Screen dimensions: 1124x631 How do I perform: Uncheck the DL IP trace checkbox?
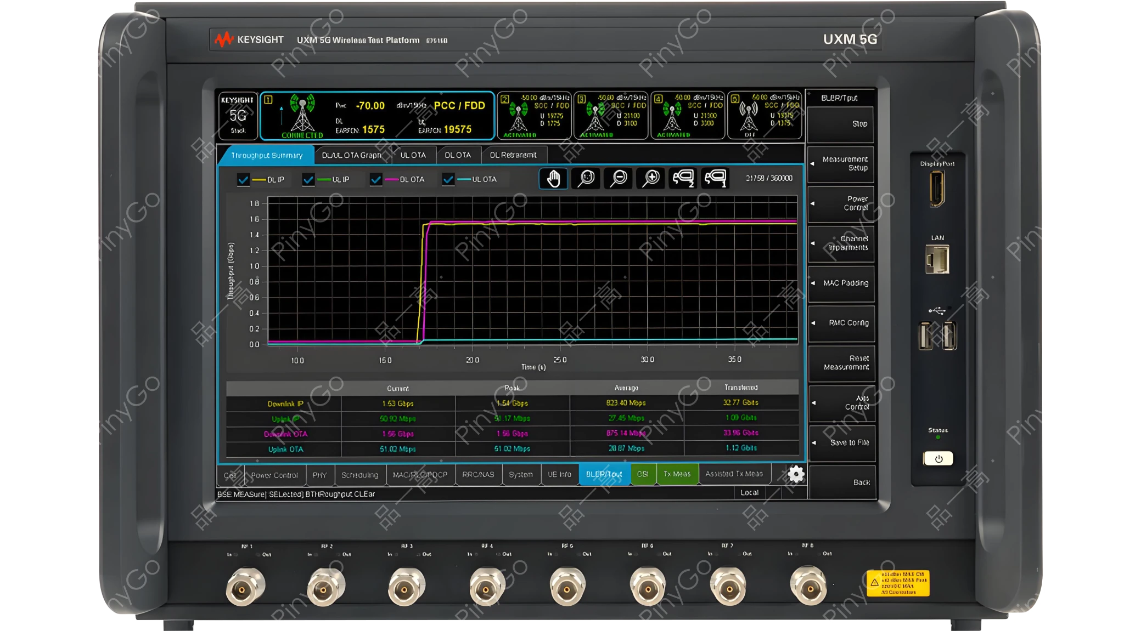pyautogui.click(x=243, y=180)
